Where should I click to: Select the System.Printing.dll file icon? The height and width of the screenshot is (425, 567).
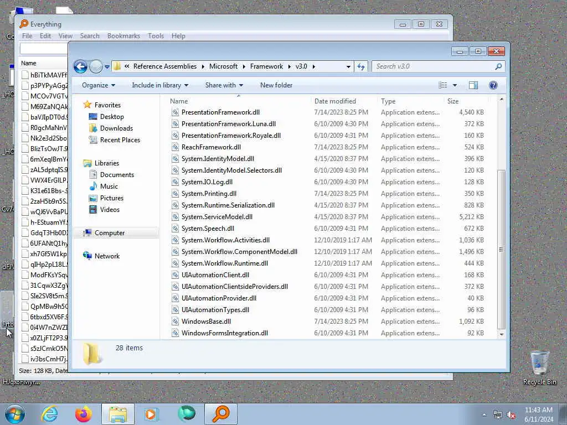click(176, 194)
